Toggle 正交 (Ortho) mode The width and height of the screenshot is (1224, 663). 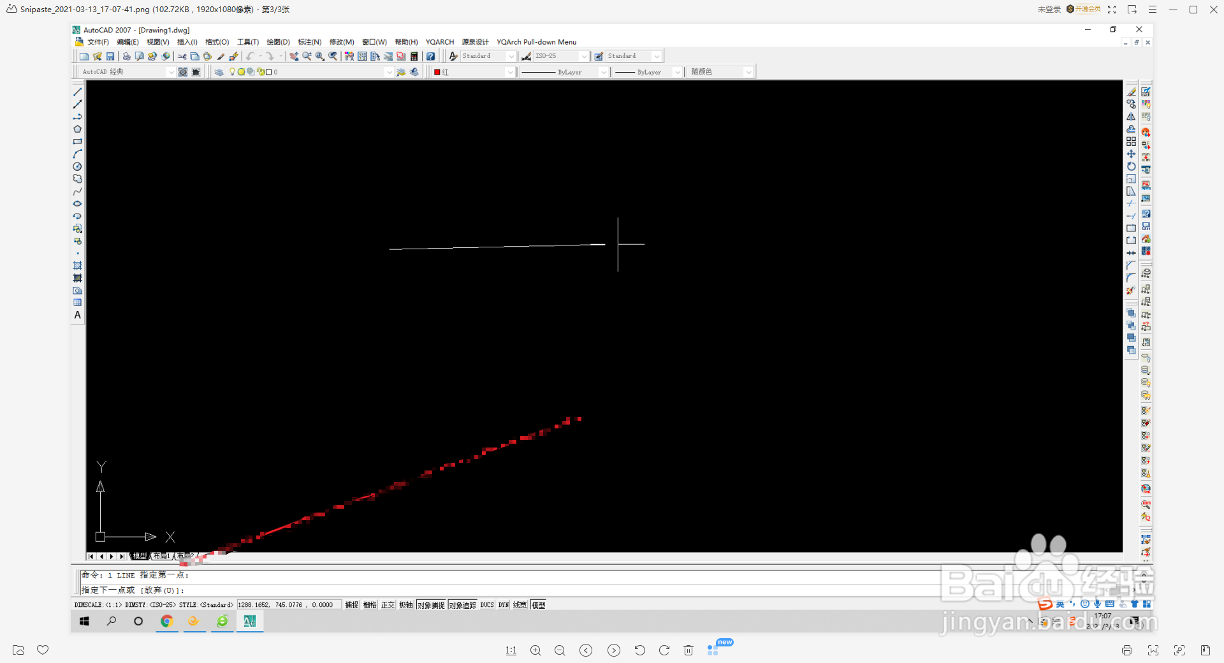tap(388, 605)
